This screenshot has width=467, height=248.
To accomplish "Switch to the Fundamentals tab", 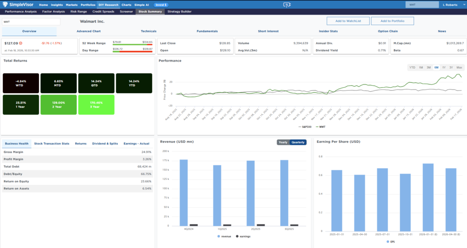I will point(207,31).
